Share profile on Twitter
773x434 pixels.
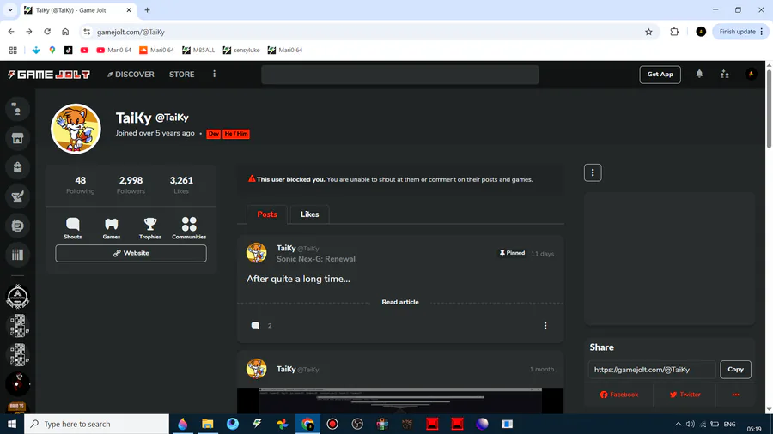click(685, 395)
